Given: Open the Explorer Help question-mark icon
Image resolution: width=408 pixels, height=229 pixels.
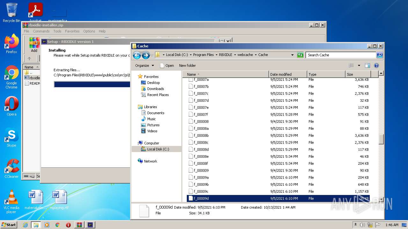Looking at the screenshot, I should (x=376, y=66).
